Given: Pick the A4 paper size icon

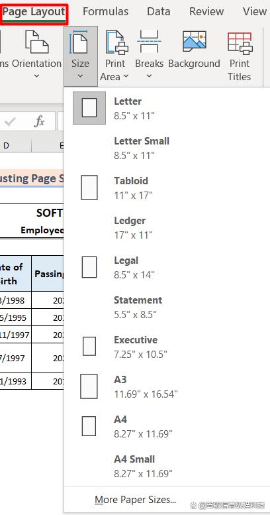Looking at the screenshot, I should tap(89, 426).
